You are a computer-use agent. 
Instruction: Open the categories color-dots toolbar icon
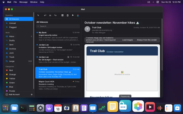78,15
